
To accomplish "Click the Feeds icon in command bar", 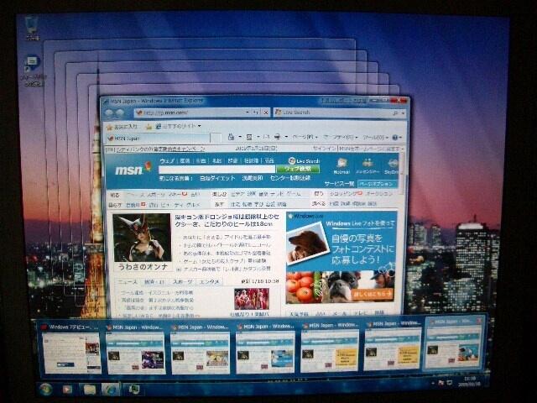I will click(249, 137).
